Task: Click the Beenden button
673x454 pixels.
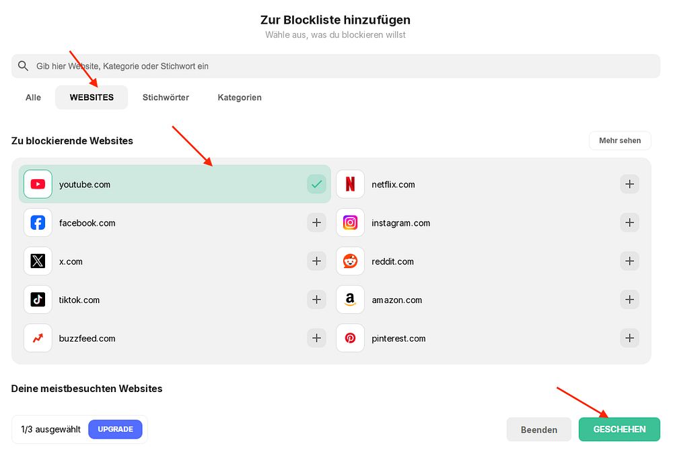Action: pyautogui.click(x=539, y=430)
